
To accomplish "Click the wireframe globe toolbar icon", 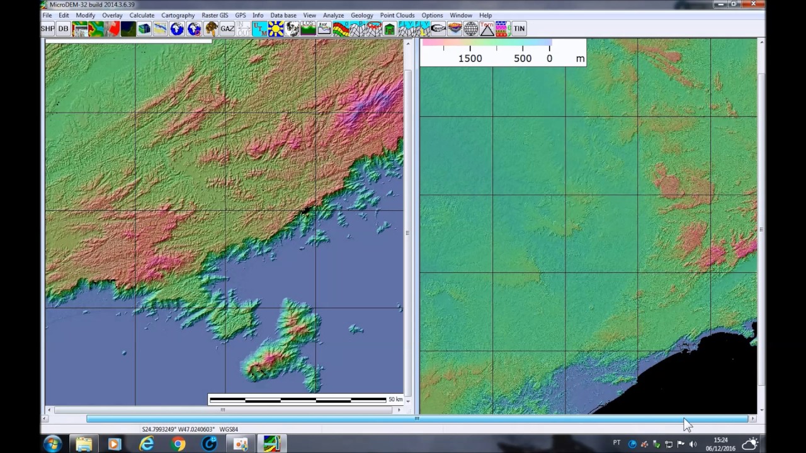I will tap(470, 28).
